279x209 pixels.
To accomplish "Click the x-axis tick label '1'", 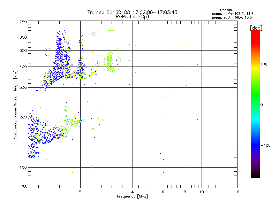I will point(28,192).
